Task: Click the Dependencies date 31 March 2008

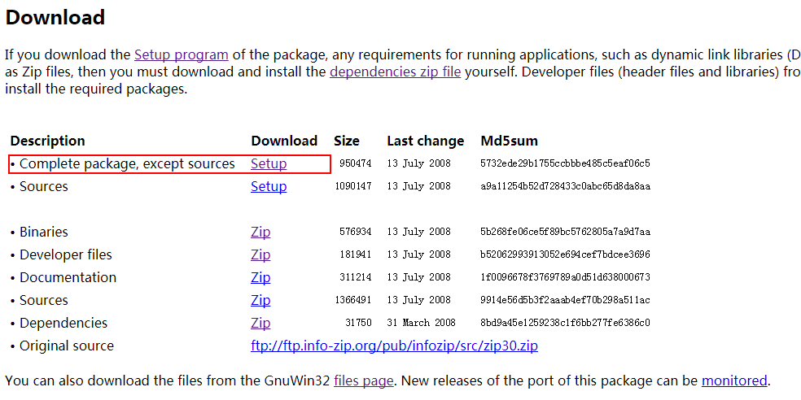Action: click(x=422, y=324)
